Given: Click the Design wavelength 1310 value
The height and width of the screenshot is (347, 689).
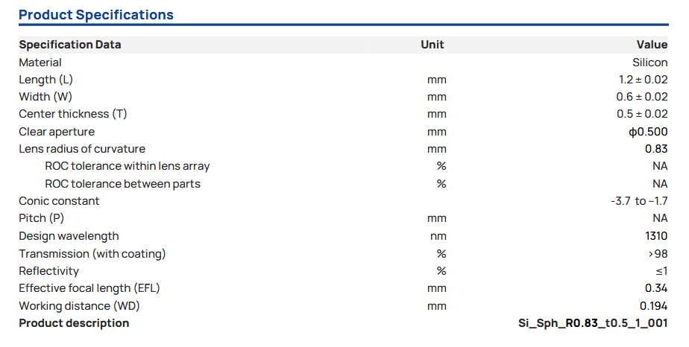Looking at the screenshot, I should click(x=656, y=236).
